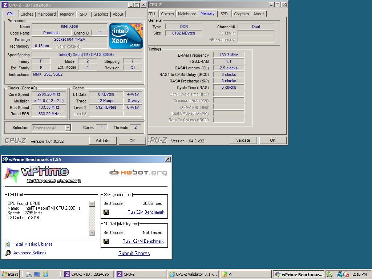Open Graphics tab in CPU-Z ID window
This screenshot has width=372, height=279.
tap(101, 14)
